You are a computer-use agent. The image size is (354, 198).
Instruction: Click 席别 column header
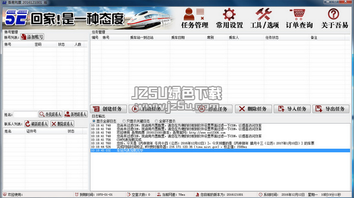click(x=216, y=38)
